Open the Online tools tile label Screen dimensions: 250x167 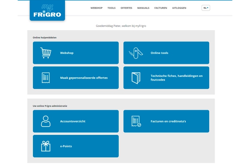(x=159, y=53)
